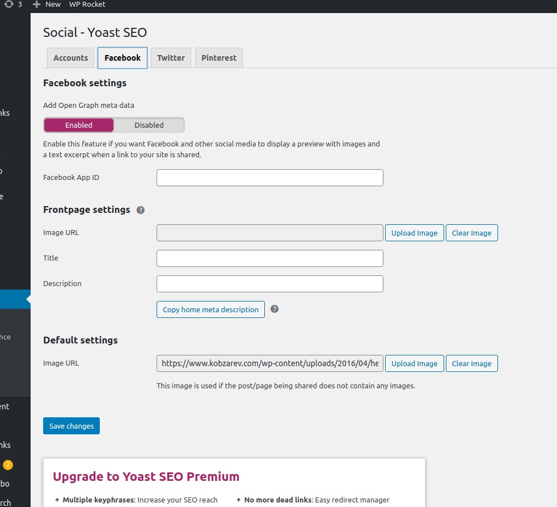Click Copy home meta description button
This screenshot has height=507, width=557.
click(210, 309)
